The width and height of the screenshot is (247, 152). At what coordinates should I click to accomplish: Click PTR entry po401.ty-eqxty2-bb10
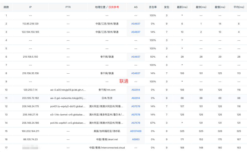pyautogui.click(x=68, y=106)
